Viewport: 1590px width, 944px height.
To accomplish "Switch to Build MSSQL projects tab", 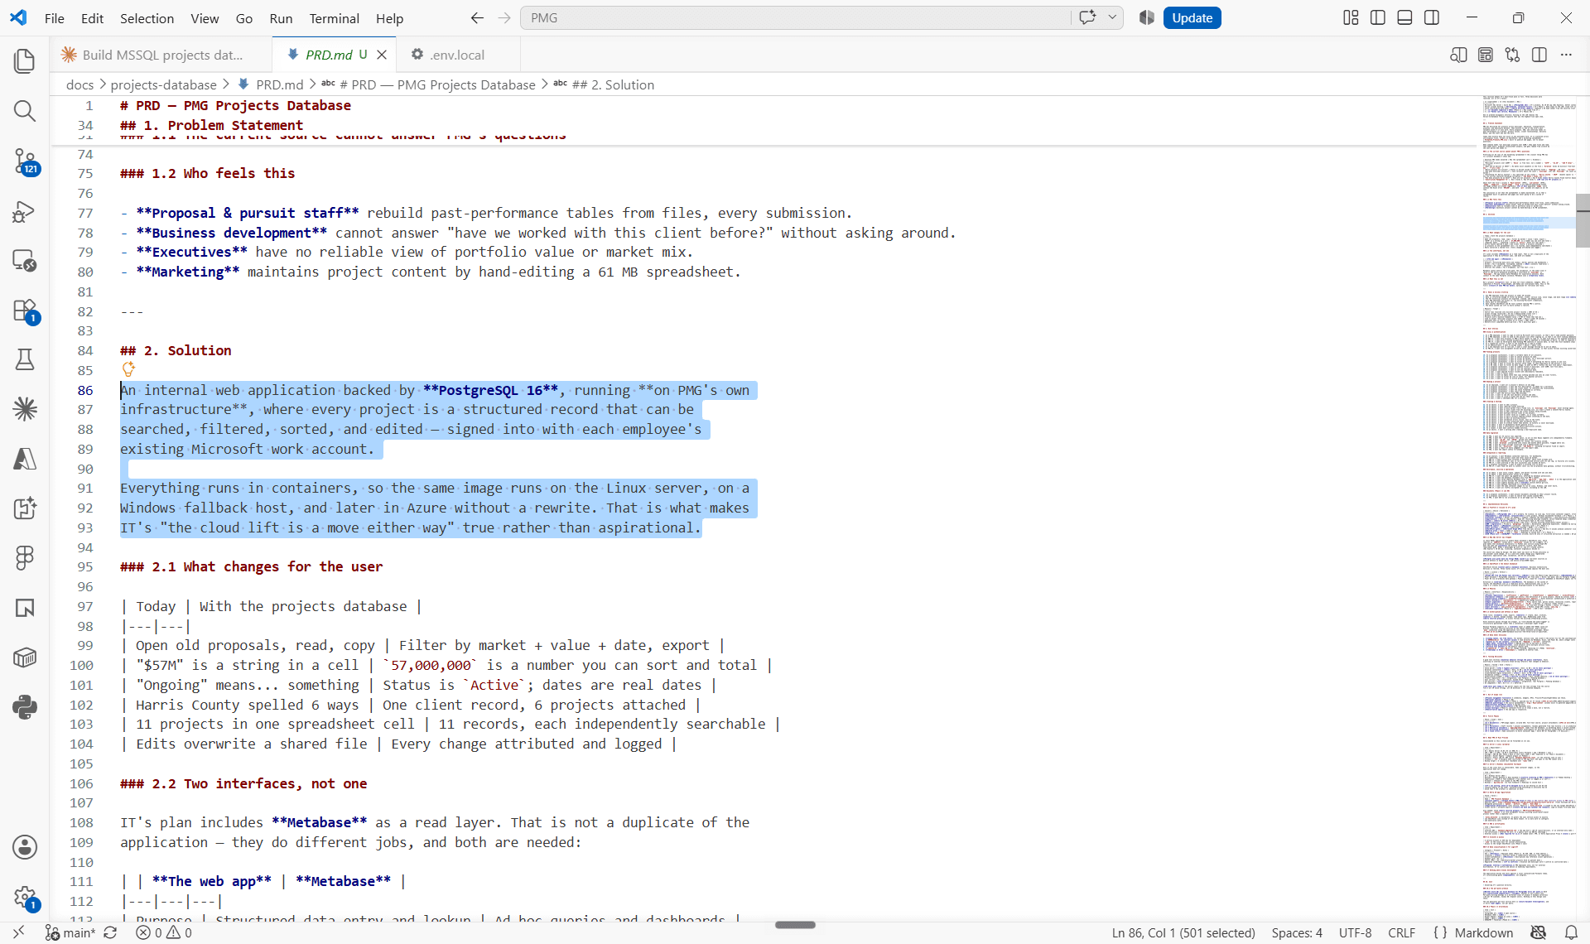I will 162,55.
